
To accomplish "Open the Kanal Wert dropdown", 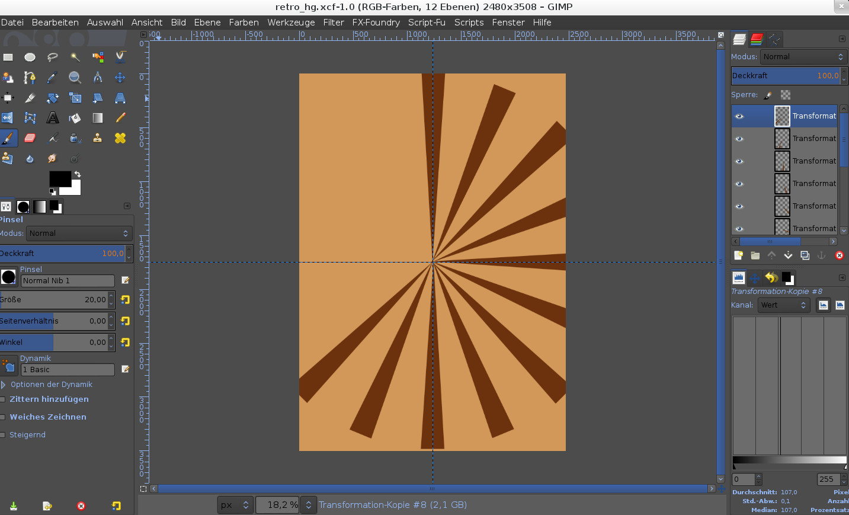I will tap(783, 305).
